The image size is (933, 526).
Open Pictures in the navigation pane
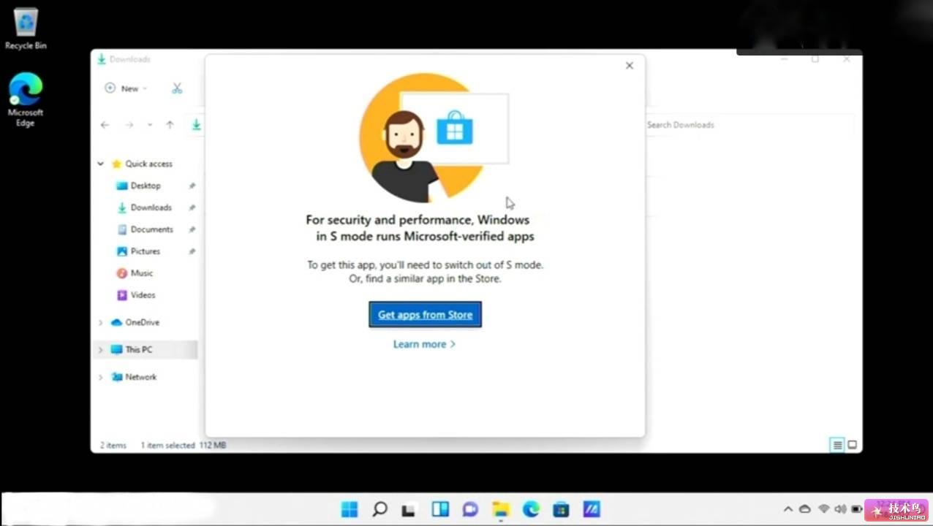click(x=145, y=251)
